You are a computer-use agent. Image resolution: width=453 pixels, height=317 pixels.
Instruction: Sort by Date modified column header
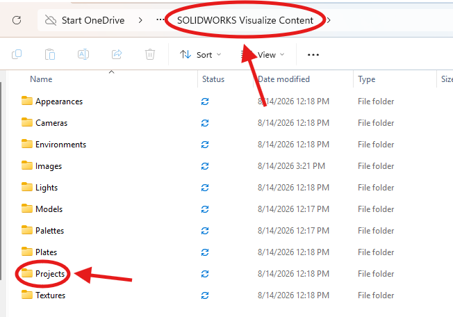tap(283, 79)
